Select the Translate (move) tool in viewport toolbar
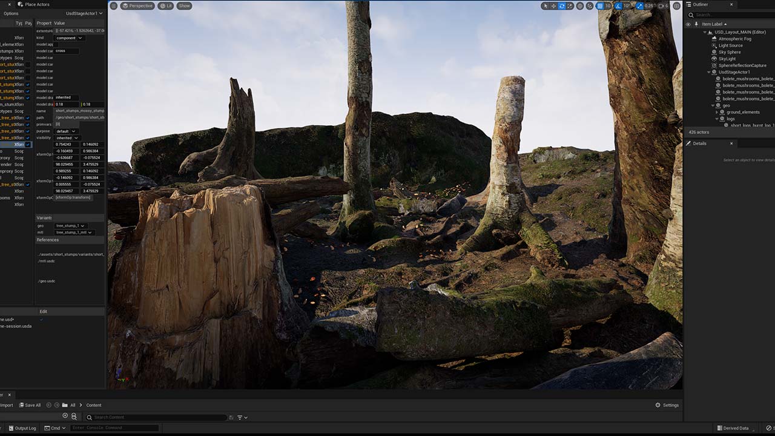775x436 pixels. pyautogui.click(x=553, y=6)
